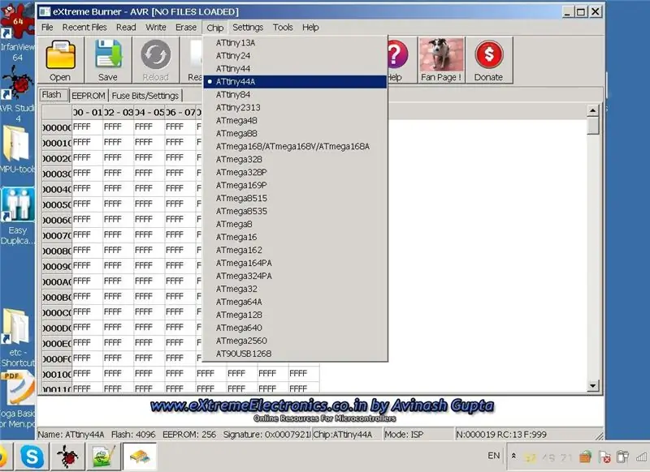Image resolution: width=650 pixels, height=472 pixels.
Task: Select the eXtreme Burner chip taskbar icon
Action: tap(140, 457)
